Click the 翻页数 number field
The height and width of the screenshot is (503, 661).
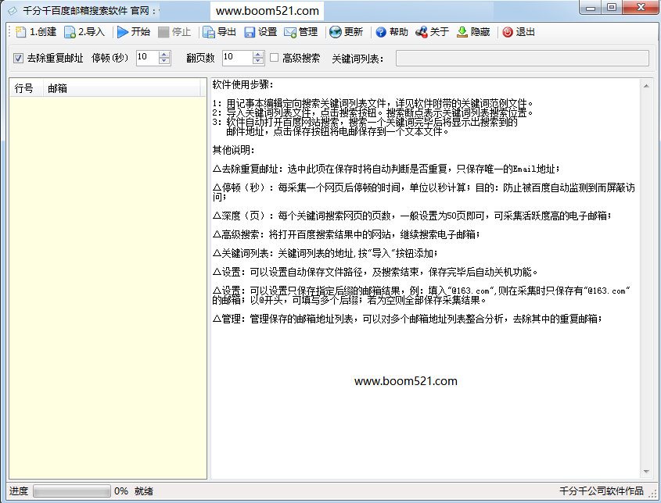tap(237, 58)
